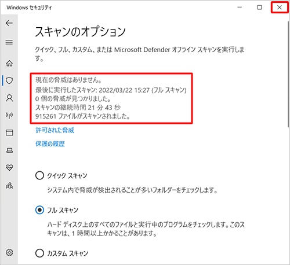Open Device performance & health heart icon
This screenshot has width=290, height=265.
pos(9,168)
